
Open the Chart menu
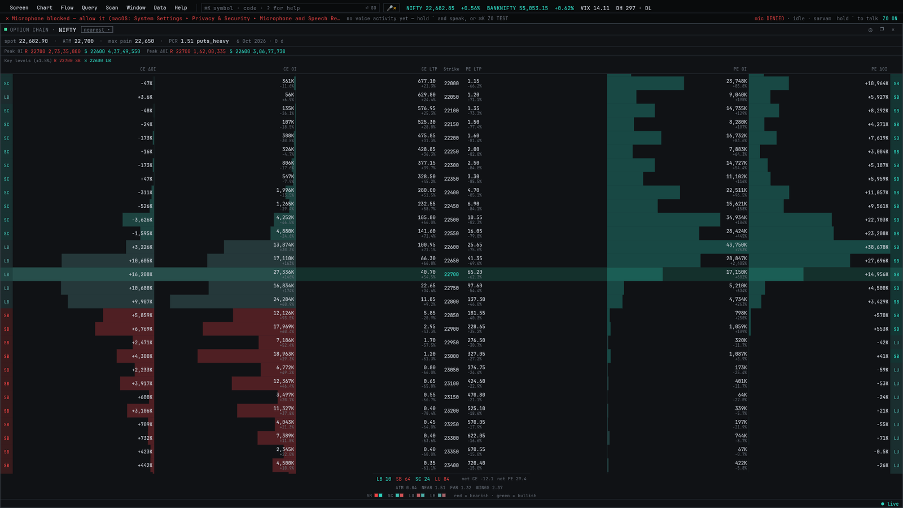[x=45, y=8]
